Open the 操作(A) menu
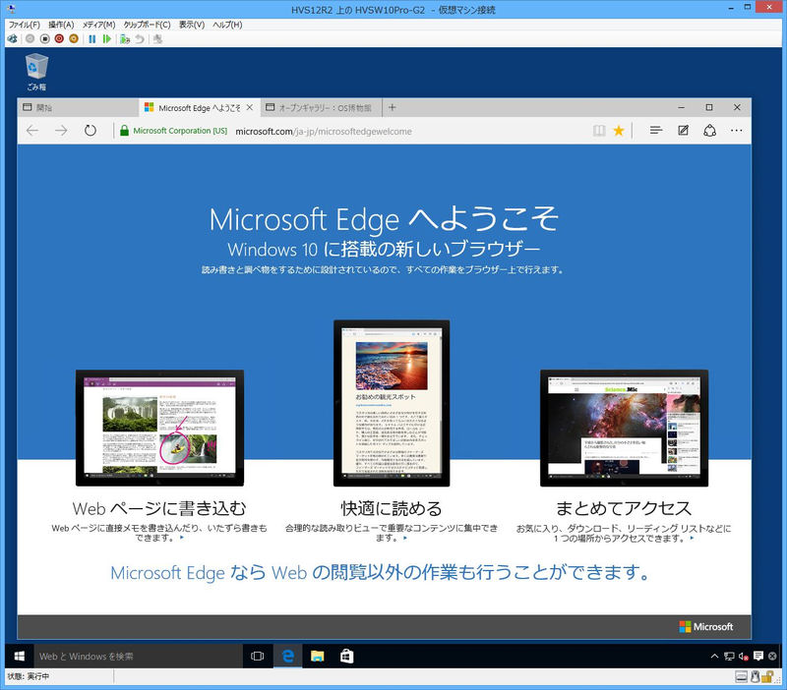The image size is (787, 690). 61,25
